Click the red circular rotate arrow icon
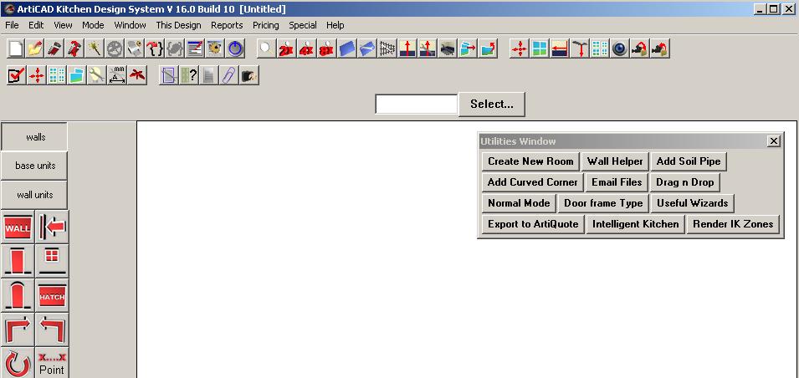Viewport: 799px width, 378px height. click(x=18, y=363)
